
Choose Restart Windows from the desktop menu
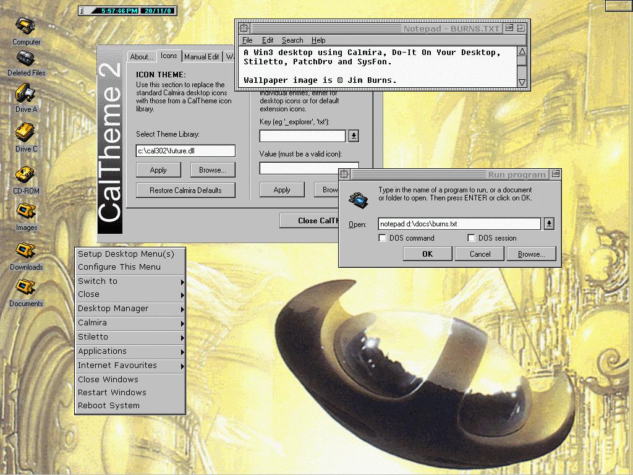click(112, 393)
